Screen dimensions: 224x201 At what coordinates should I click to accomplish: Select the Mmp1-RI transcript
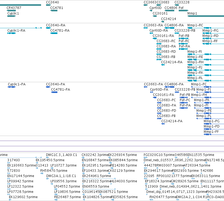coord(206,54)
